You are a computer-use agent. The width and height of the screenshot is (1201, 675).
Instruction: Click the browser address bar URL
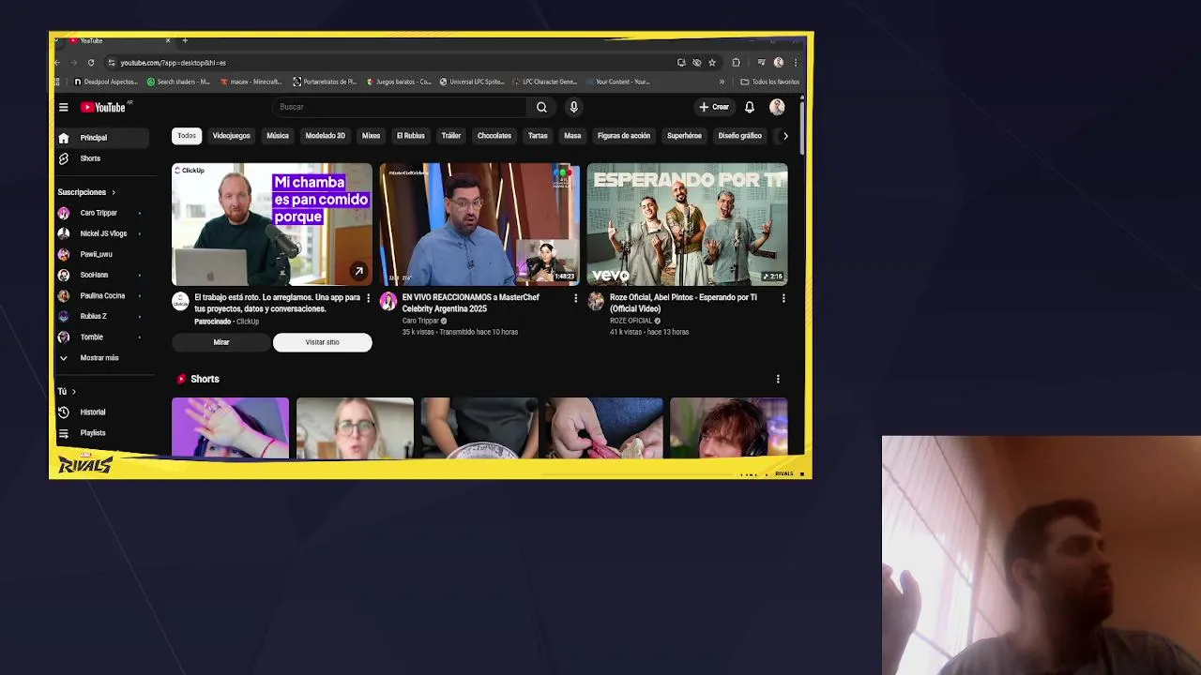coord(173,63)
